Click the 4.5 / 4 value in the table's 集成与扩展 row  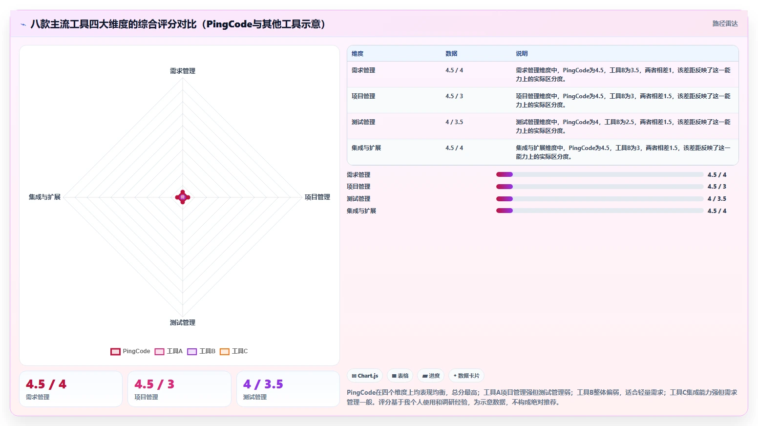pyautogui.click(x=454, y=148)
